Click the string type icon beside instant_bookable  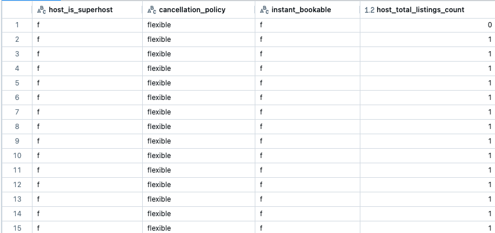(265, 10)
